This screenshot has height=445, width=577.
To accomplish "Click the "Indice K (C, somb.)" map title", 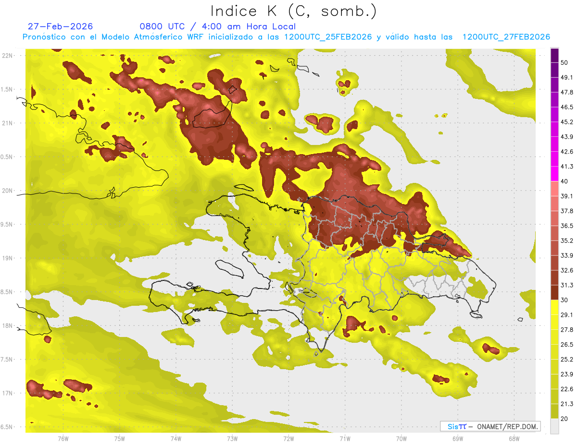I will (293, 11).
